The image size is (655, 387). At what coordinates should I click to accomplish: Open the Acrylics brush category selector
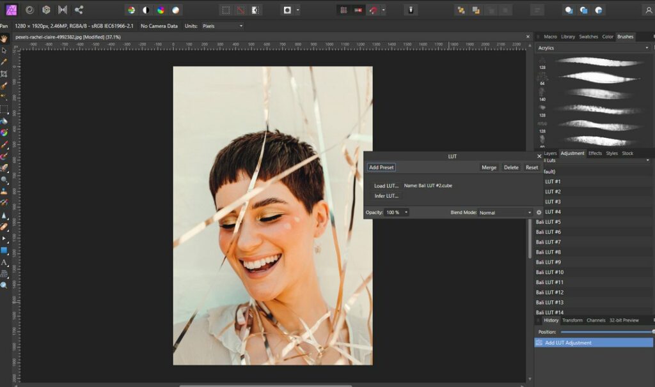click(x=592, y=47)
